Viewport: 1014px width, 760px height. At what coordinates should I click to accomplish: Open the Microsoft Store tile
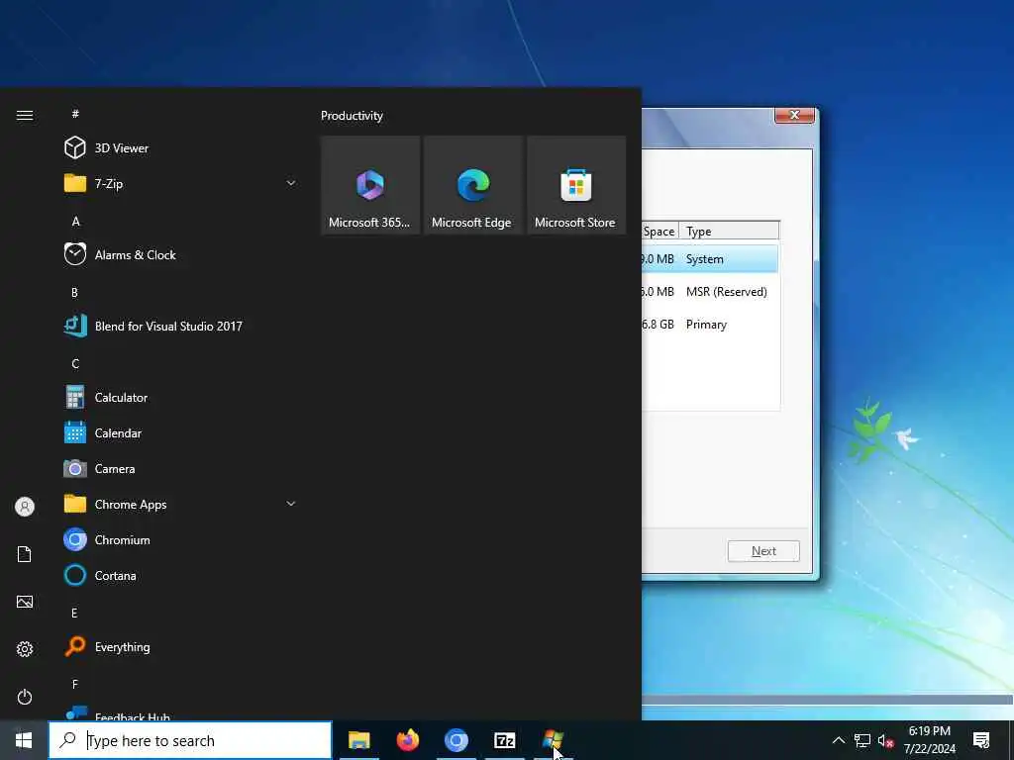click(x=576, y=185)
